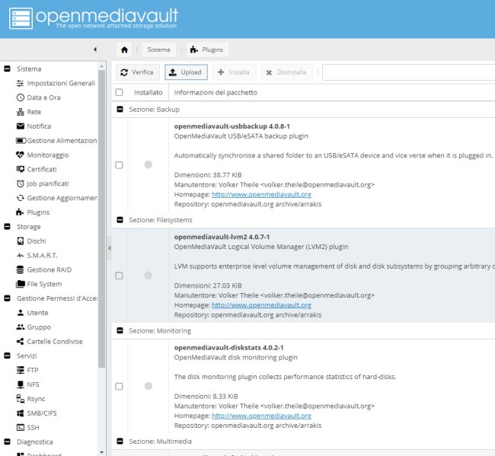Open Gestione Aggiornamenti refresh icon
Viewport: 495px width, 456px height.
[21, 198]
